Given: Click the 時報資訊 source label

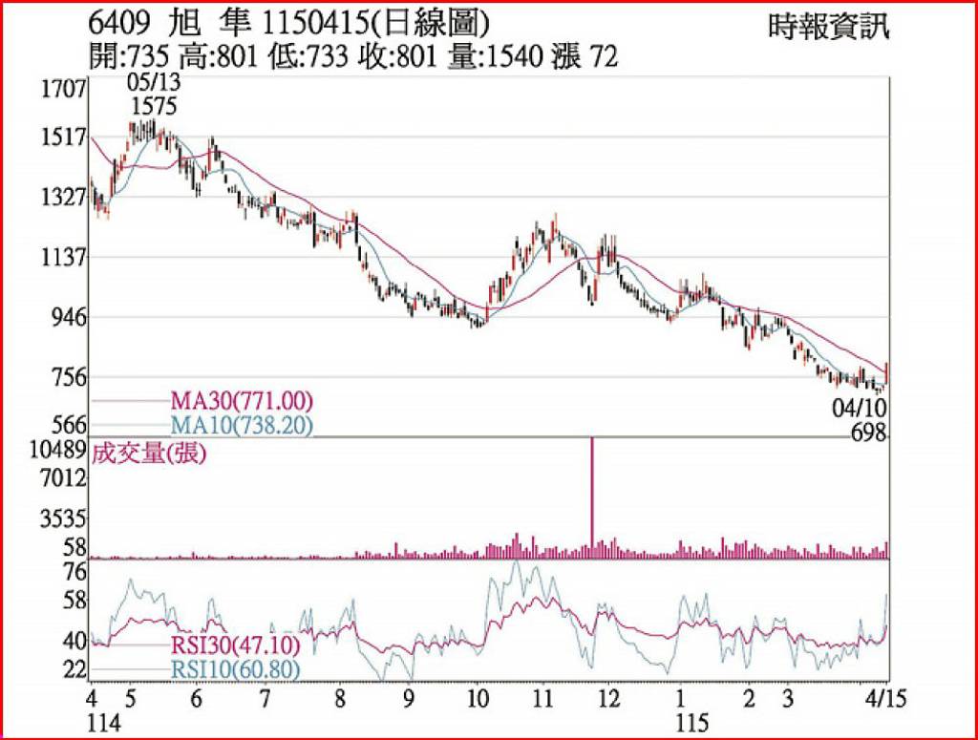Looking at the screenshot, I should 828,27.
